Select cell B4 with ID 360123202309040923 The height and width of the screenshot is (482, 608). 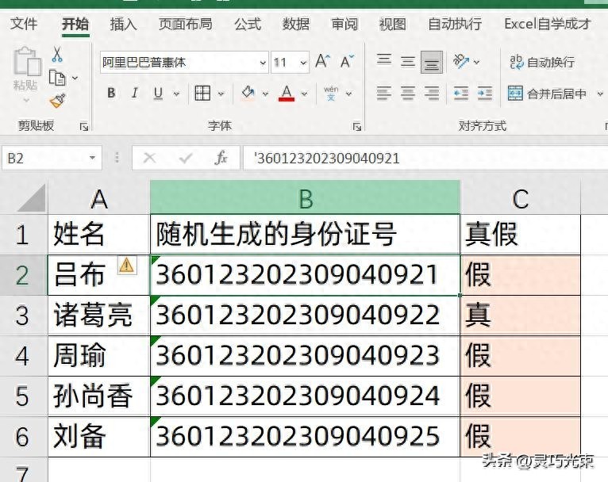[305, 355]
